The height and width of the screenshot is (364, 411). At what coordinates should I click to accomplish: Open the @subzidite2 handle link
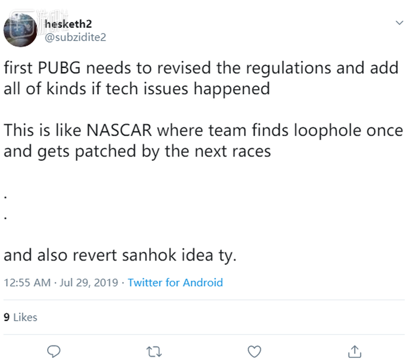(76, 36)
